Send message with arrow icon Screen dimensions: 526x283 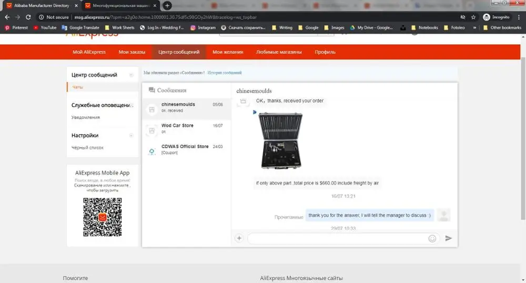pos(449,238)
